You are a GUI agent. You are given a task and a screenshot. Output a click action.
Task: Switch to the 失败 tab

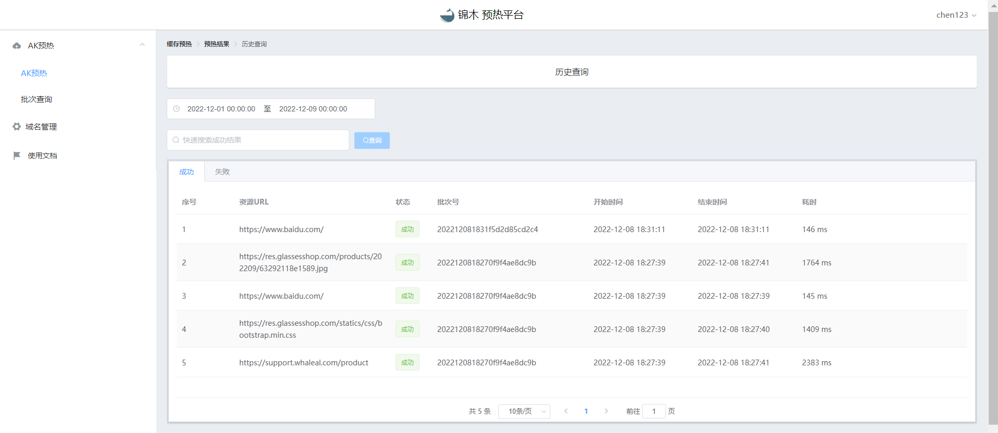tap(223, 172)
